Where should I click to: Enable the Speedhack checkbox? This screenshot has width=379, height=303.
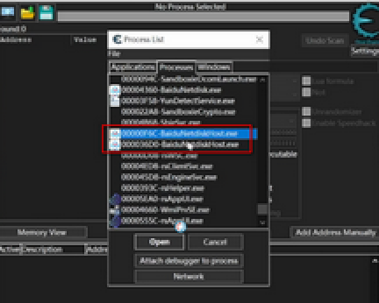point(306,123)
